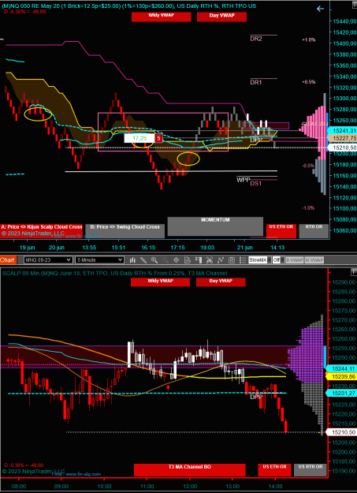Activate the zoom in magnifier icon

[154, 260]
